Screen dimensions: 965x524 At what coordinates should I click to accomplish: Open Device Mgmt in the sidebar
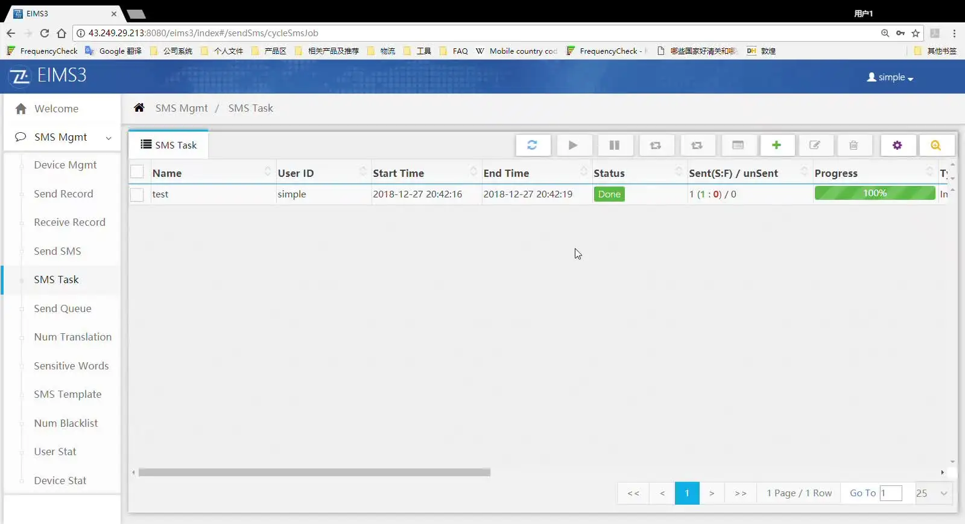(x=65, y=165)
